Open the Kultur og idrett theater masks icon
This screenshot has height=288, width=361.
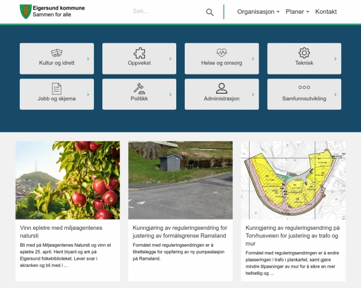[57, 53]
